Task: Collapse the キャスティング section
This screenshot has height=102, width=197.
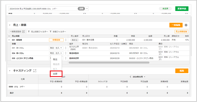Action: [10, 71]
